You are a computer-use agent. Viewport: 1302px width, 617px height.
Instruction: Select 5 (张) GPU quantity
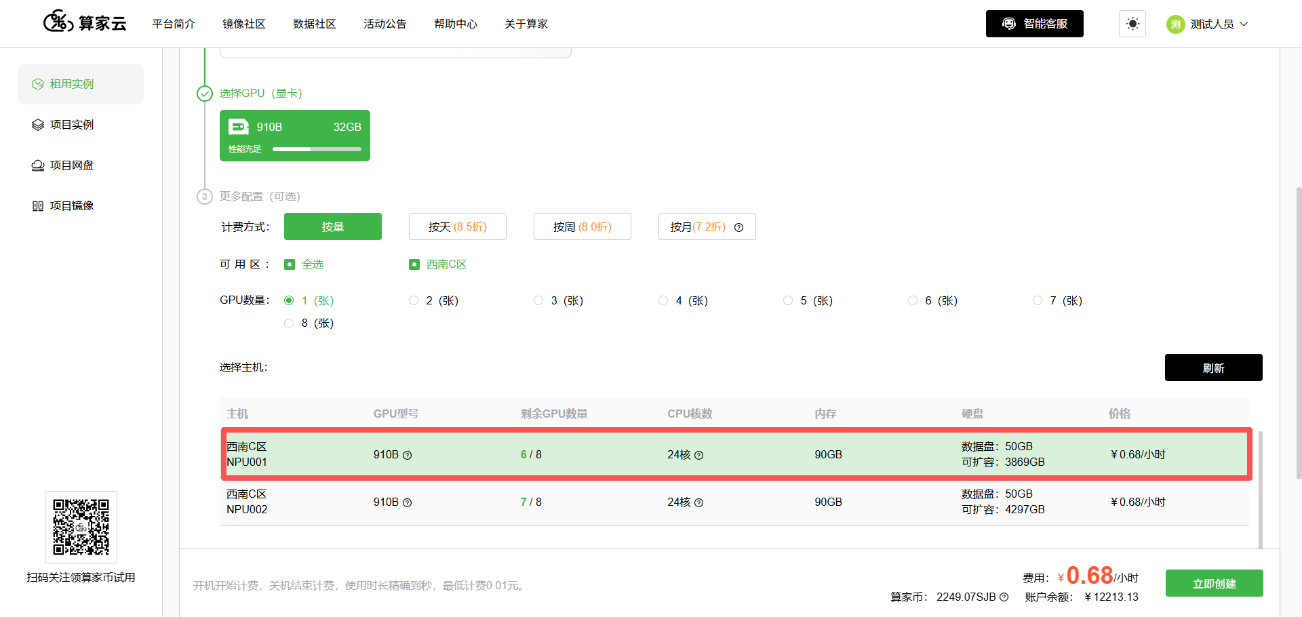(x=788, y=300)
